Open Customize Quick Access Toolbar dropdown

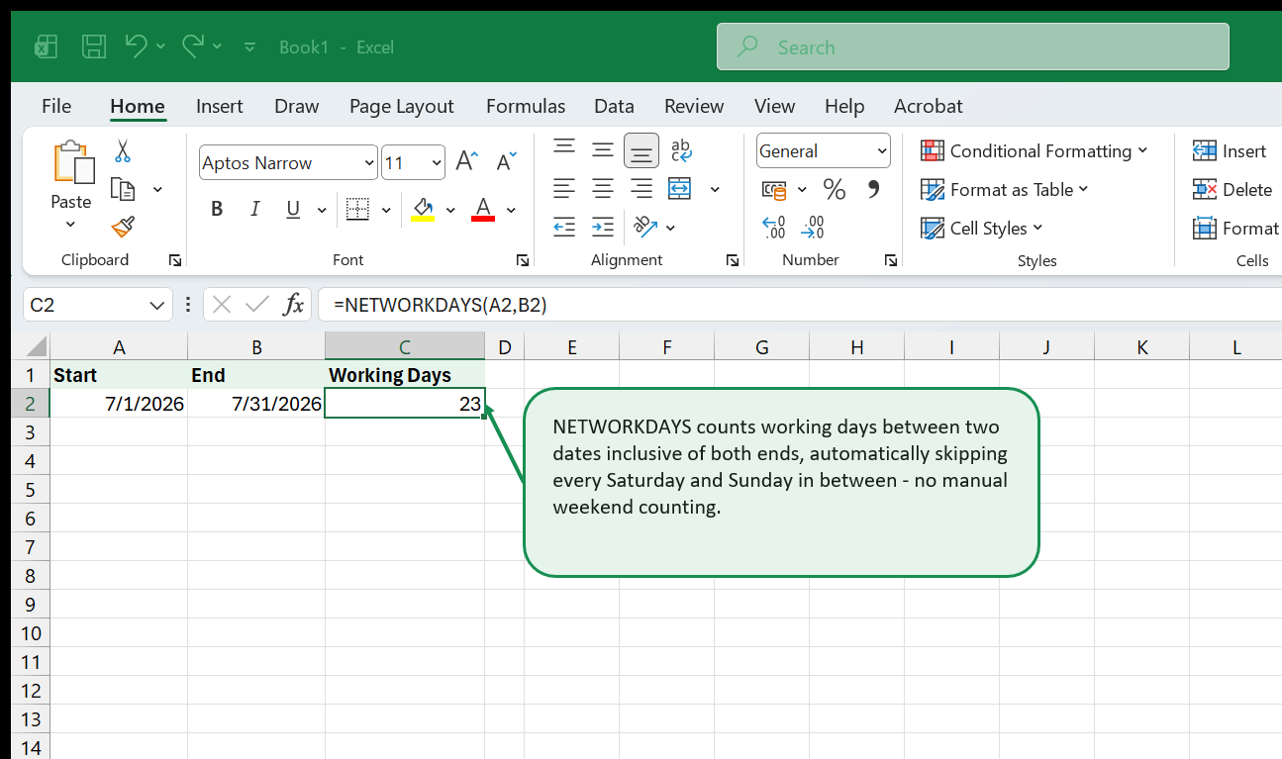tap(249, 47)
